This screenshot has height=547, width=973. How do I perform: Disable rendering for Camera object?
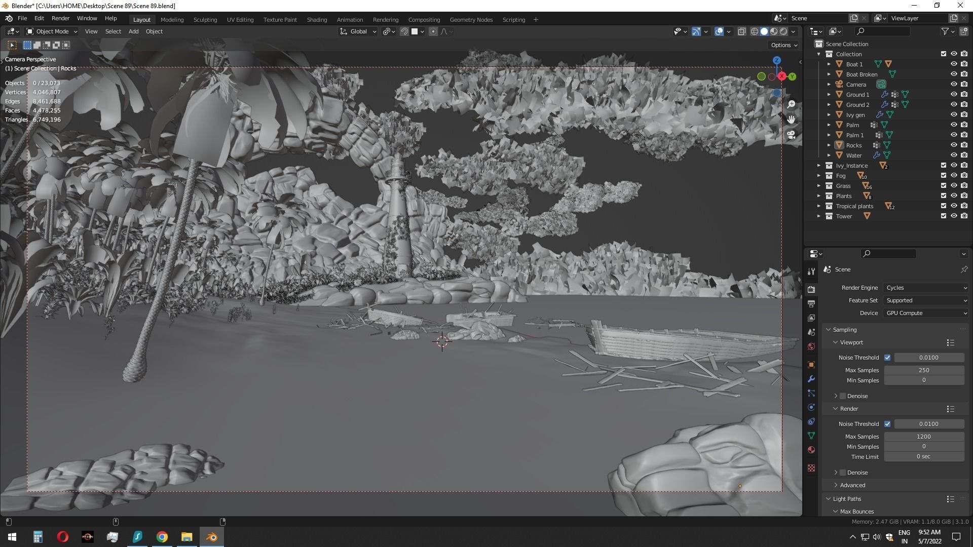pos(964,84)
